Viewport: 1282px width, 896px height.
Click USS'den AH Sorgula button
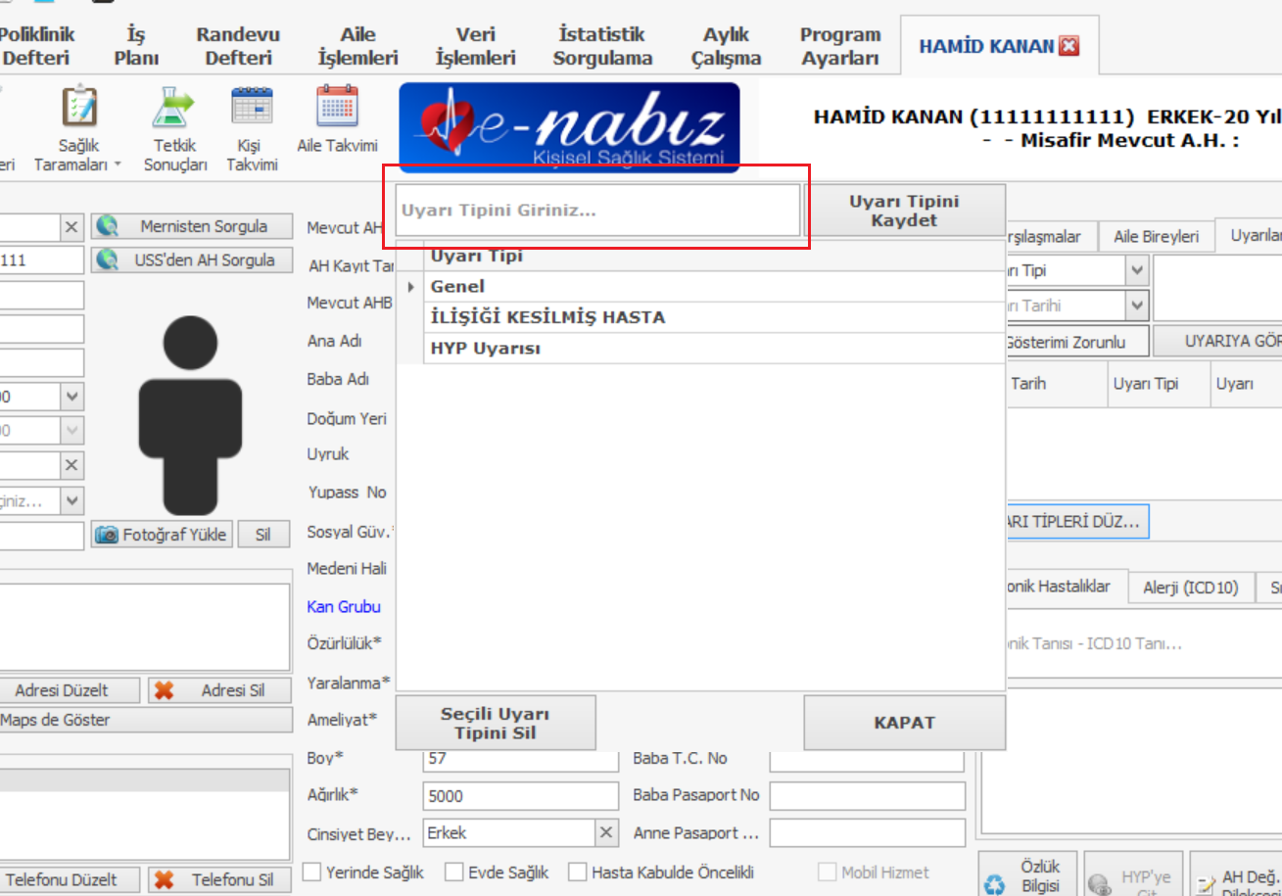(193, 260)
